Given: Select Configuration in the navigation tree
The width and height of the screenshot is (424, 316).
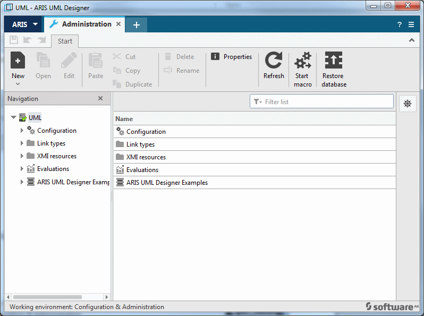Looking at the screenshot, I should (57, 131).
